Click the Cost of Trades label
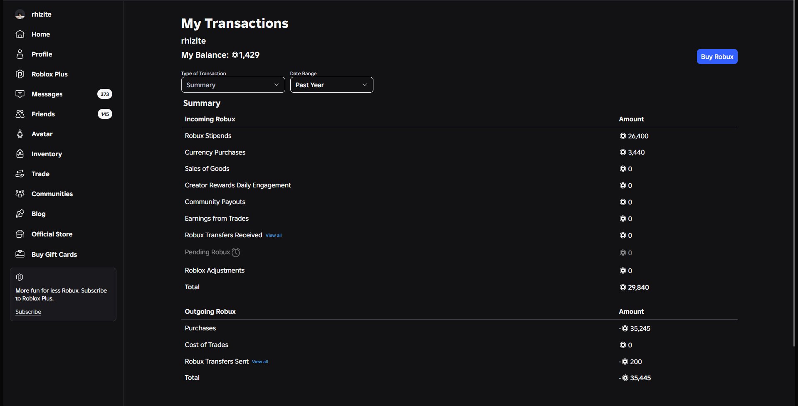The image size is (798, 406). coord(207,344)
